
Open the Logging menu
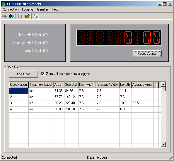tap(28, 10)
